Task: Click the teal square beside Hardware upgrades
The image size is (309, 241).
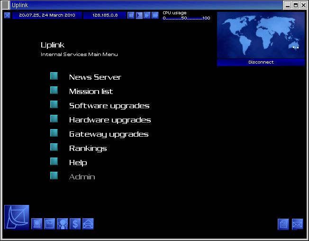Action: [54, 119]
